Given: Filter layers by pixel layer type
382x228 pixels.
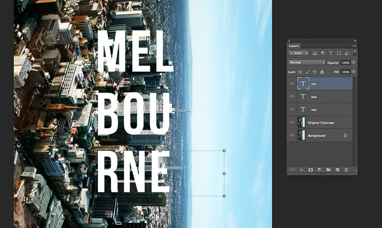Looking at the screenshot, I should 315,53.
